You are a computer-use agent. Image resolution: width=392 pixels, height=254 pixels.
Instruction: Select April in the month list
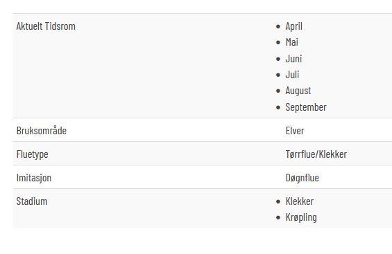[x=293, y=26]
